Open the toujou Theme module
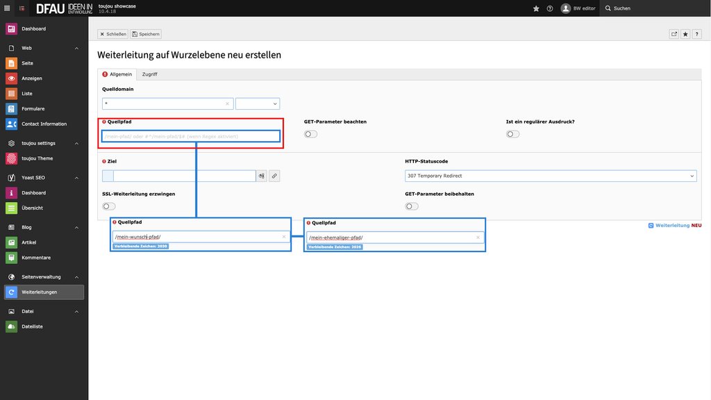The width and height of the screenshot is (711, 400). 37,158
